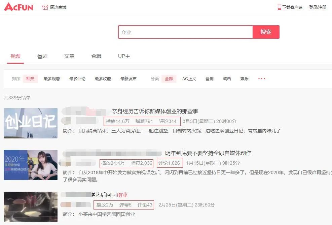Open the 合辑 tab

pos(96,56)
